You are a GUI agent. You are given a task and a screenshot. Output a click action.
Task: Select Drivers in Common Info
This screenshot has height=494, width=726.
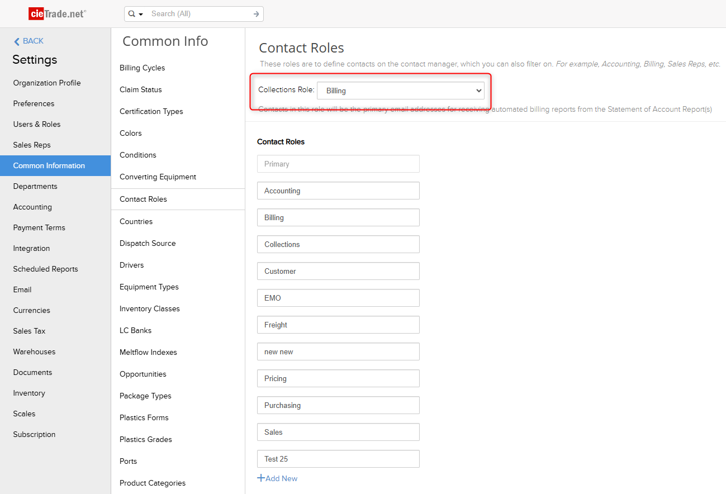click(x=132, y=265)
